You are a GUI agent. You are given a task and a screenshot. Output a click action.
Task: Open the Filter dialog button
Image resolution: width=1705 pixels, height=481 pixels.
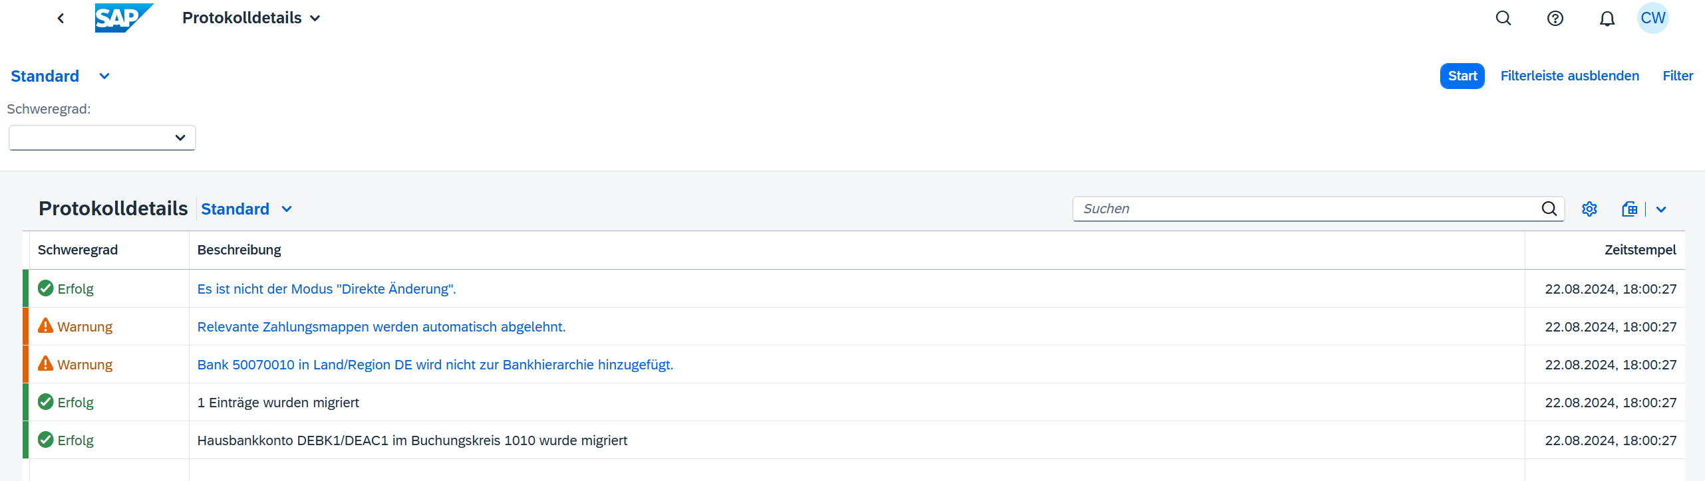pos(1677,76)
